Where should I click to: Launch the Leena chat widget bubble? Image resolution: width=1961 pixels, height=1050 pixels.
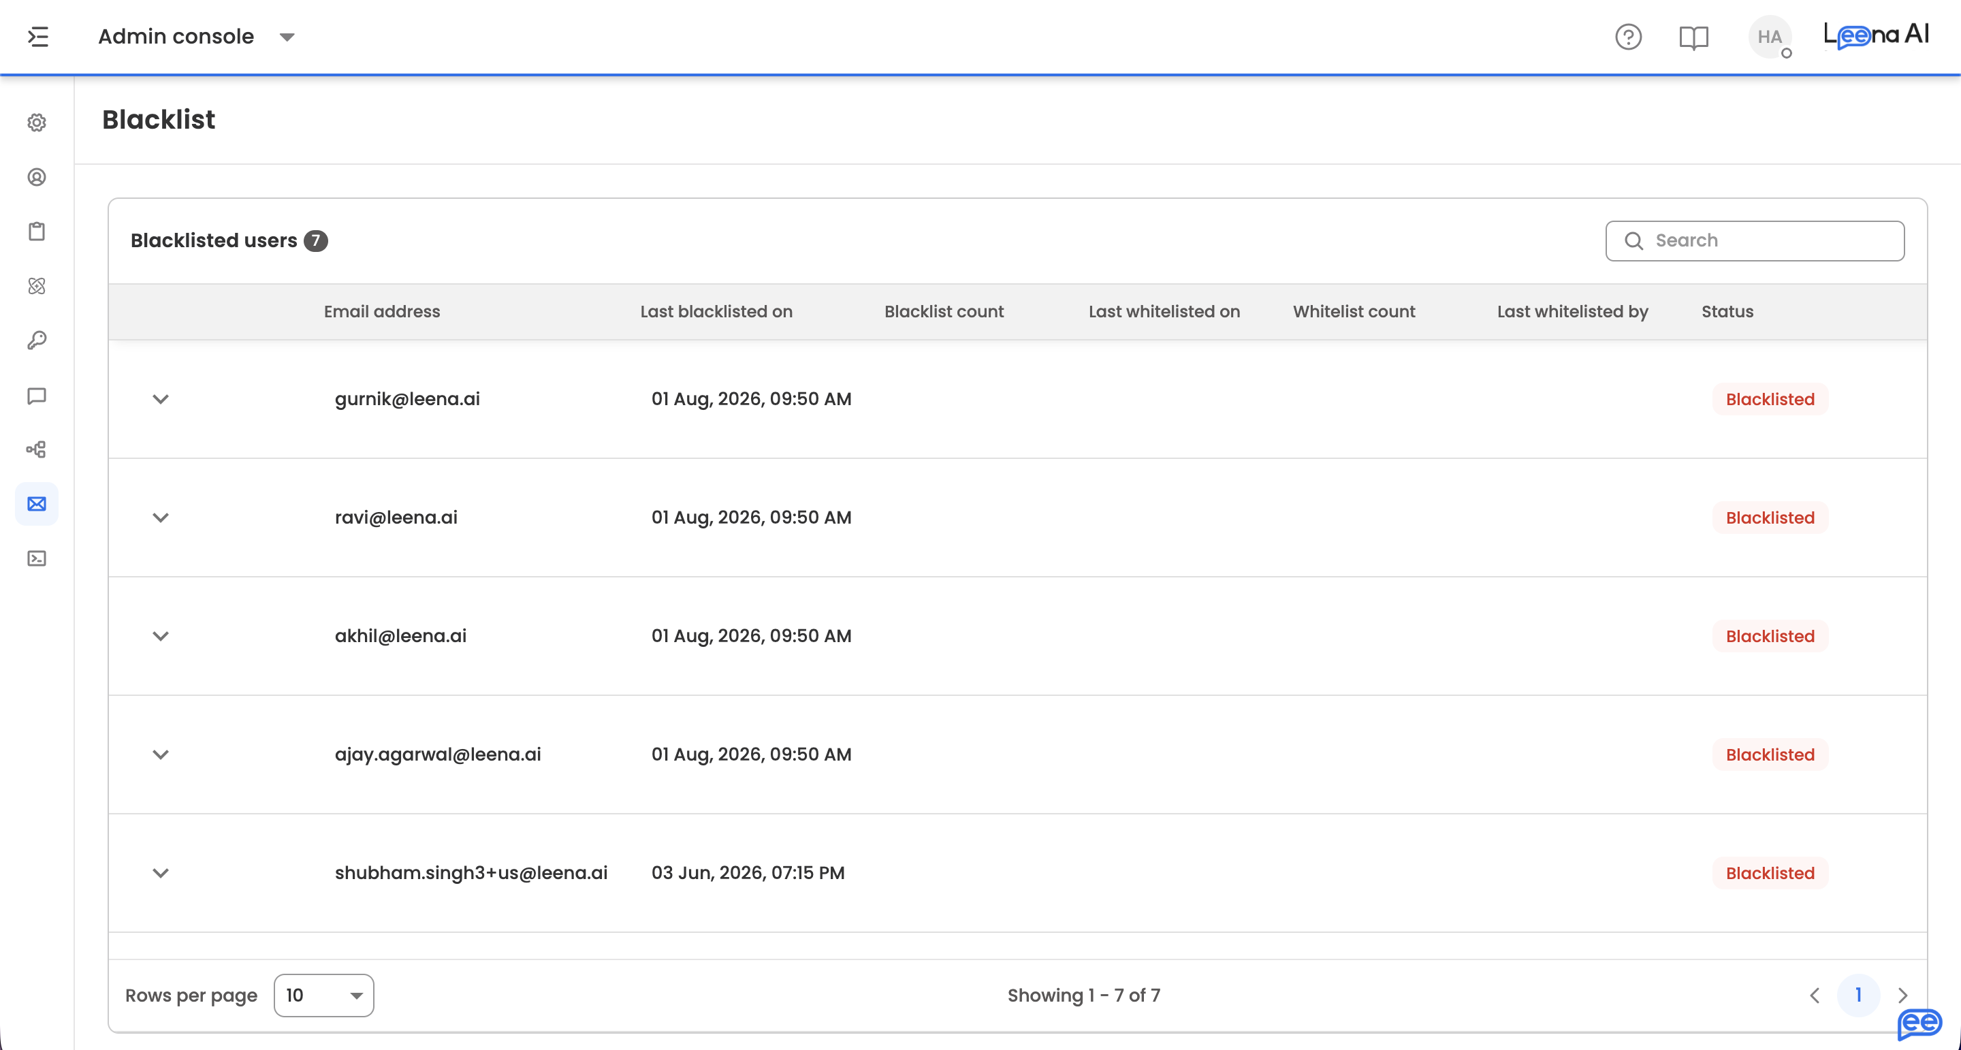tap(1919, 1024)
